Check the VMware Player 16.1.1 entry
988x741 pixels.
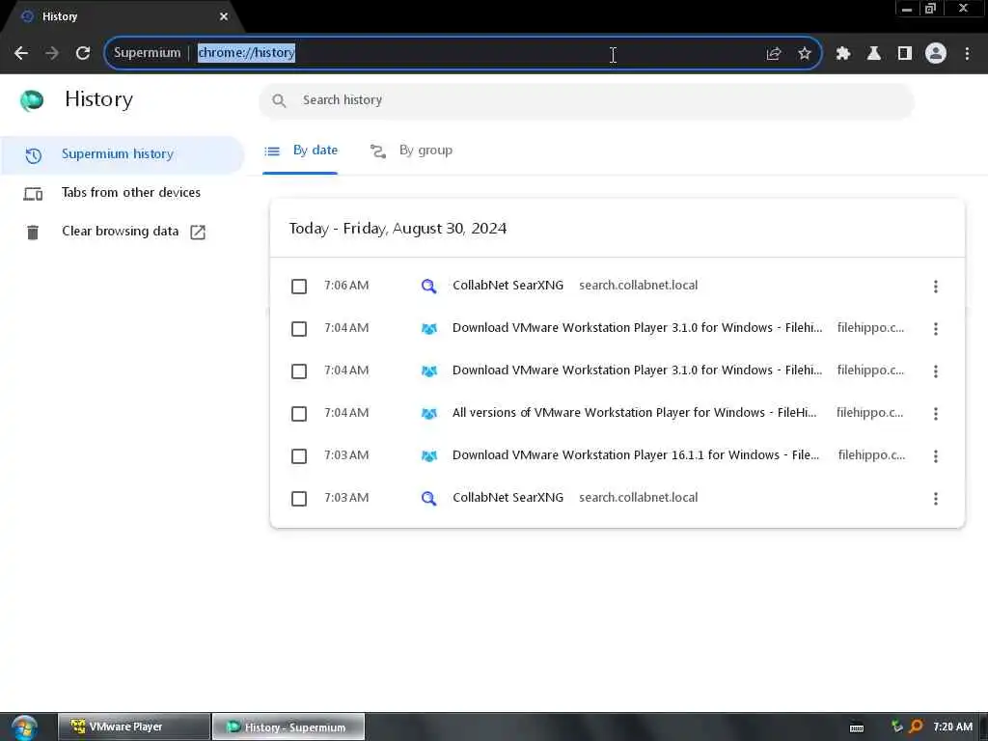(299, 456)
